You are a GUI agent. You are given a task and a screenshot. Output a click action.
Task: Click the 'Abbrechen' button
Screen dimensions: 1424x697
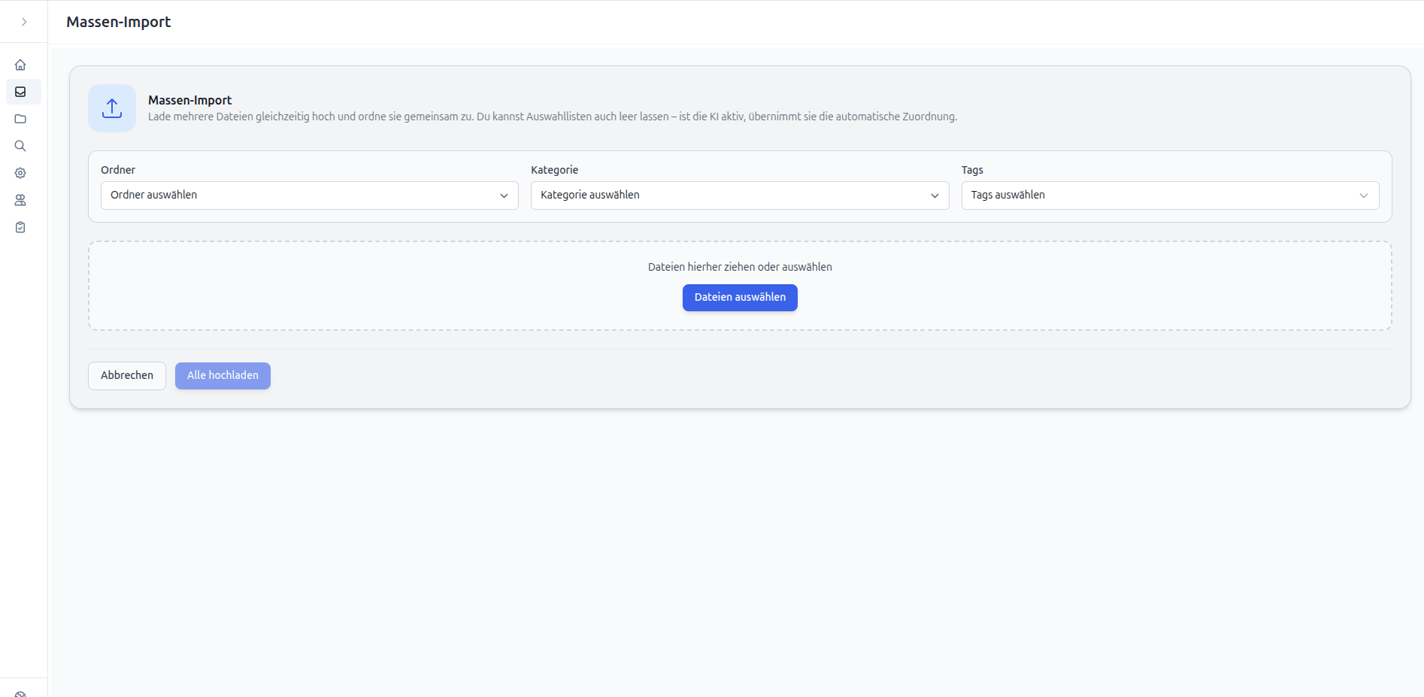tap(127, 376)
